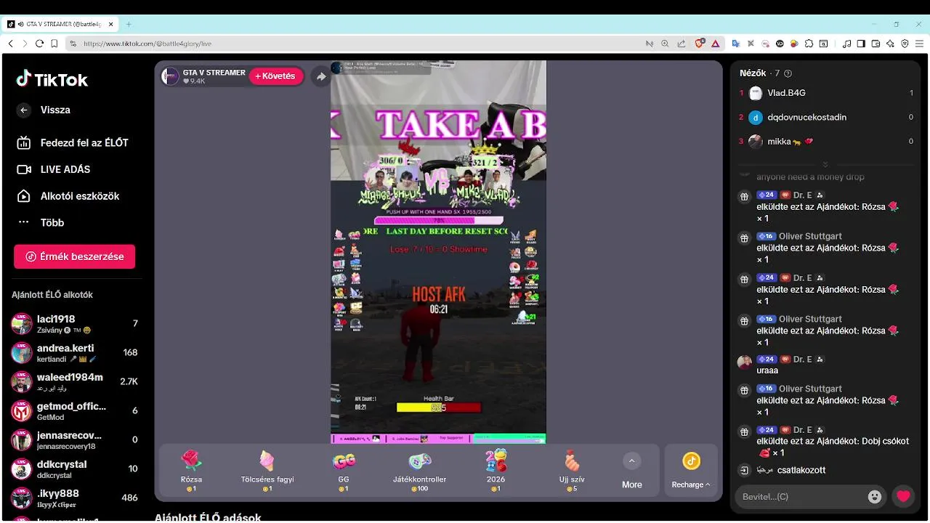Screen dimensions: 930x523
Task: Click the address bar URL
Action: coord(147,44)
